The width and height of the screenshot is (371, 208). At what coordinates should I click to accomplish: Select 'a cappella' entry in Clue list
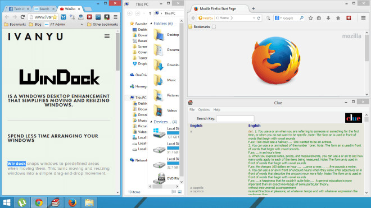click(197, 188)
